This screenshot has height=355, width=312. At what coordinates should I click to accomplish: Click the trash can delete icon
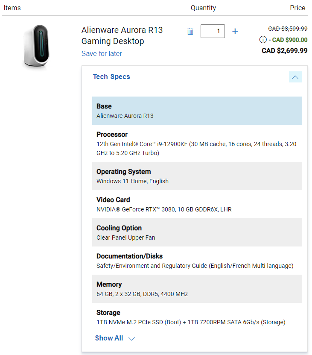coord(190,31)
